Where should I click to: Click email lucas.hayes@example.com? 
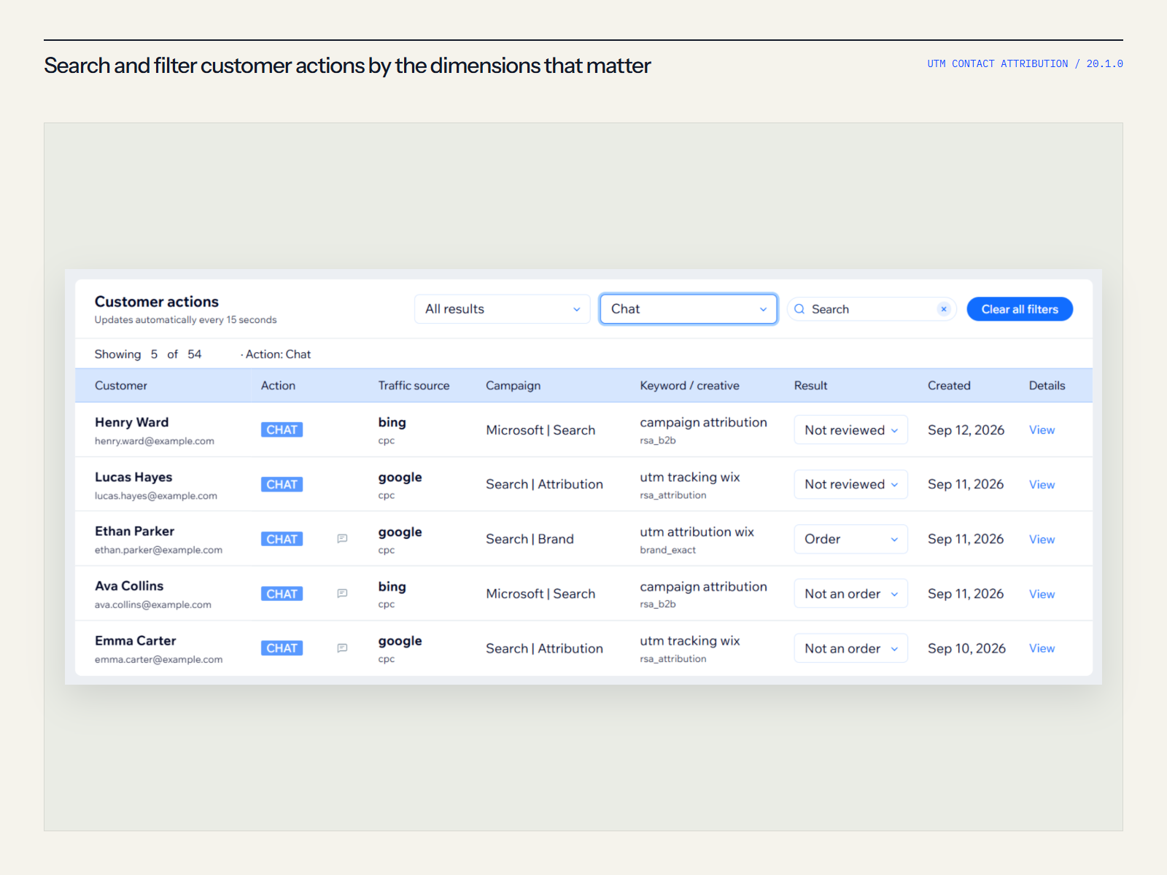156,496
